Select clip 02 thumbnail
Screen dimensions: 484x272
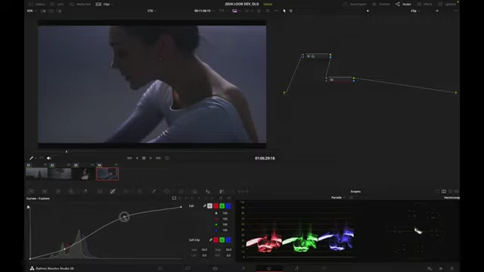60,174
